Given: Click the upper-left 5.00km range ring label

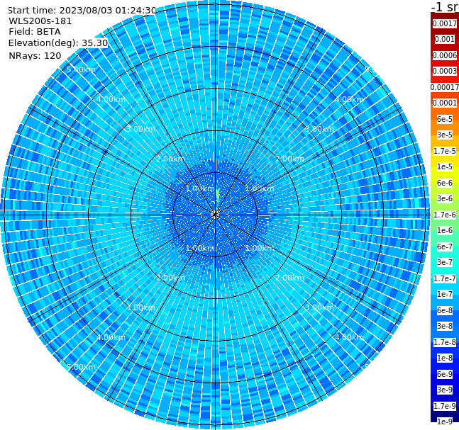Looking at the screenshot, I should pos(81,69).
